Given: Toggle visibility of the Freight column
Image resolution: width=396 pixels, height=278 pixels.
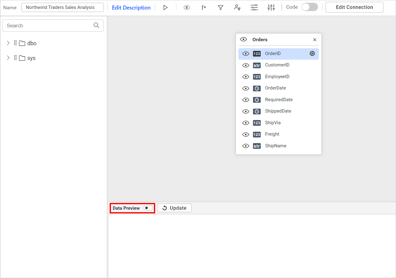Looking at the screenshot, I should 245,134.
